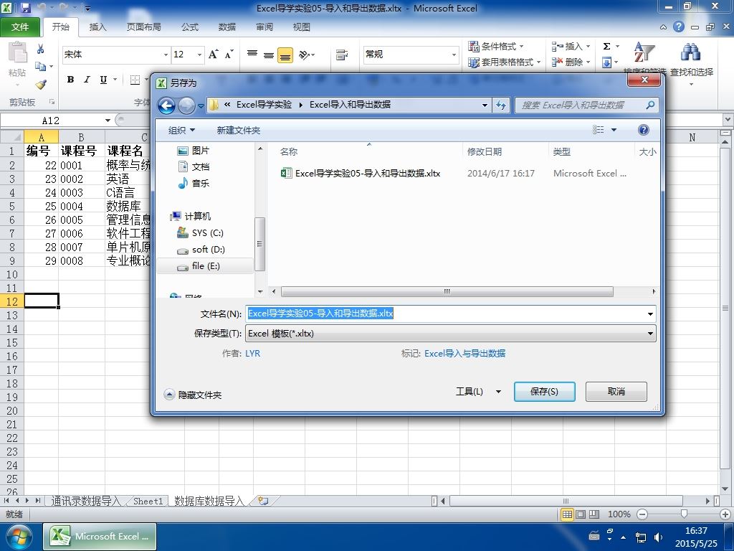The image size is (734, 551).
Task: Switch to the View ribbon tab
Action: tap(302, 27)
